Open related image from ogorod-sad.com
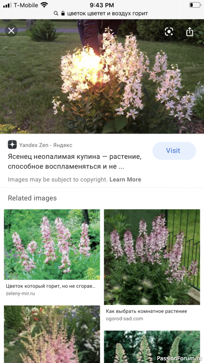204x363 pixels. (x=152, y=257)
